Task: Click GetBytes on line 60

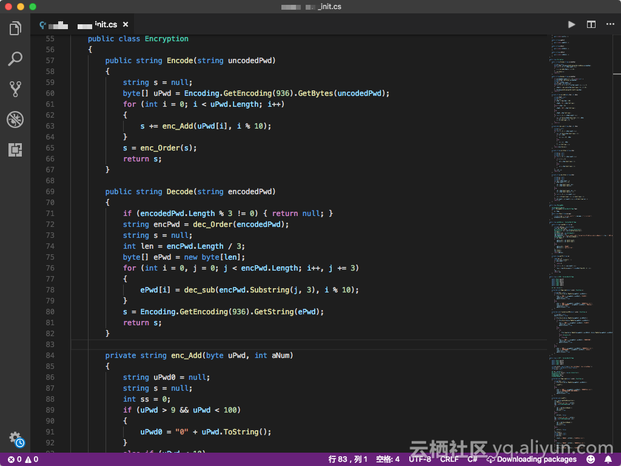Action: click(x=315, y=93)
